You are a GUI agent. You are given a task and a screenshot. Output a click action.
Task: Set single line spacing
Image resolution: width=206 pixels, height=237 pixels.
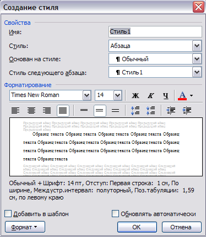click(x=84, y=110)
